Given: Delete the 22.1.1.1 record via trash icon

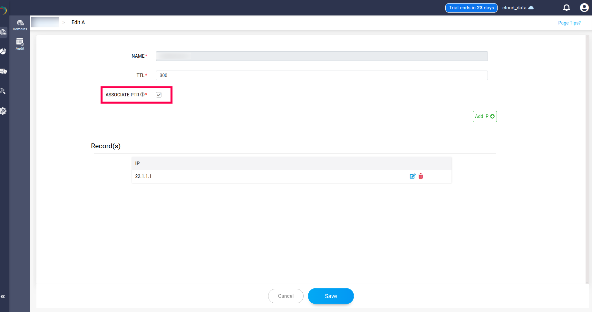Looking at the screenshot, I should point(421,176).
